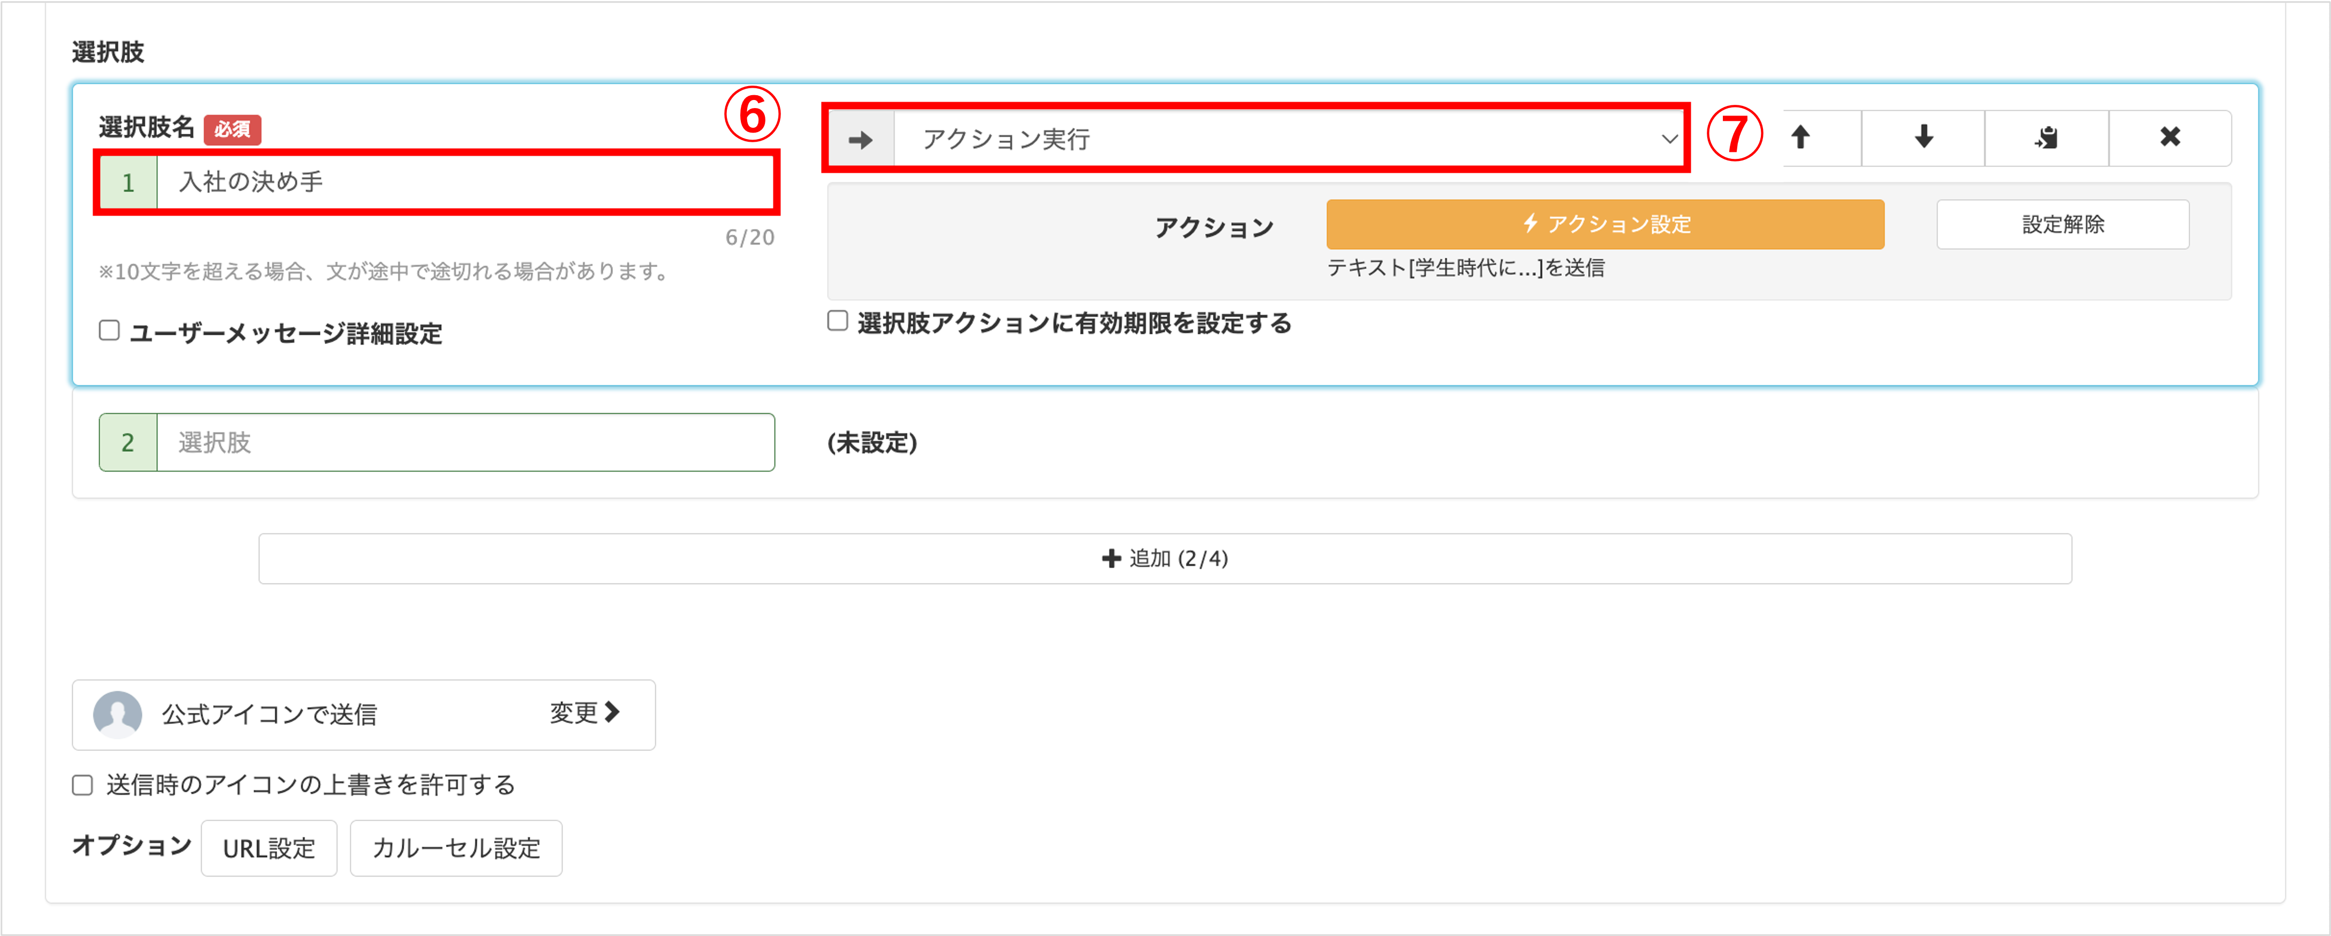
Task: Click the choice 1 name field 入社の決め手
Action: pyautogui.click(x=466, y=182)
